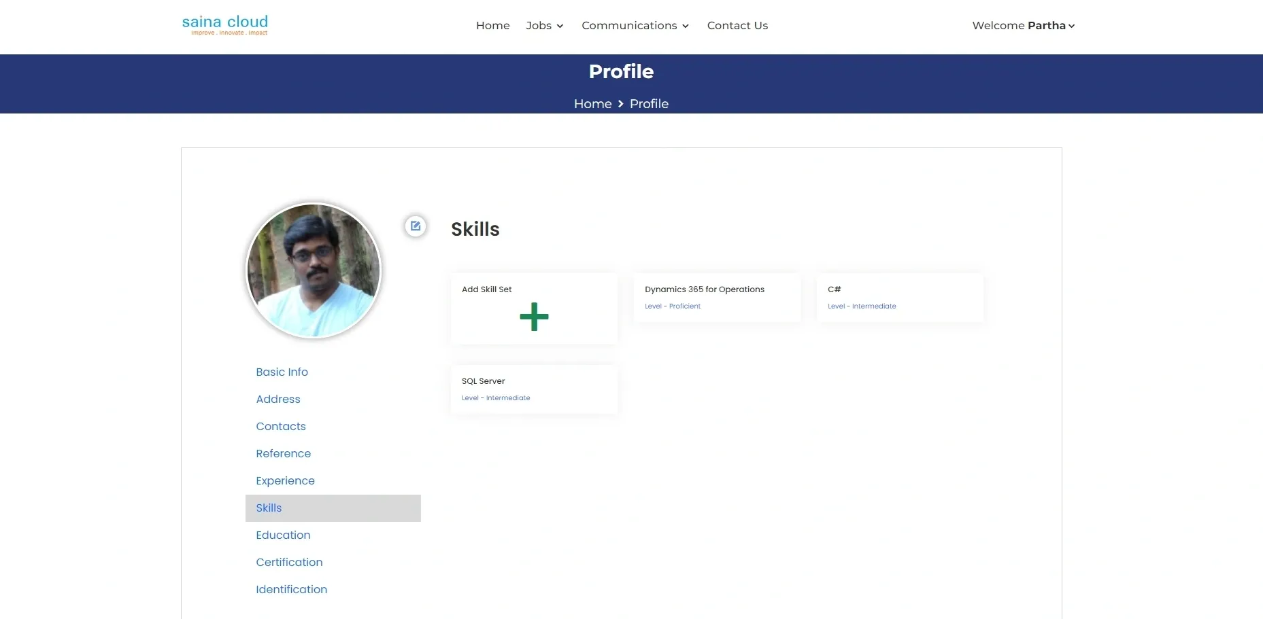This screenshot has width=1263, height=619.
Task: Open the Welcome Partha user menu
Action: click(1023, 26)
